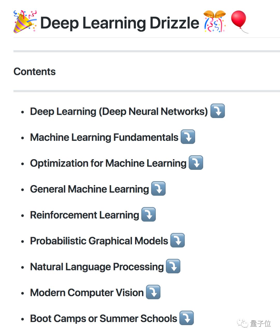This screenshot has height=336, width=280.
Task: Open Optimization for Machine Learning link
Action: point(108,163)
